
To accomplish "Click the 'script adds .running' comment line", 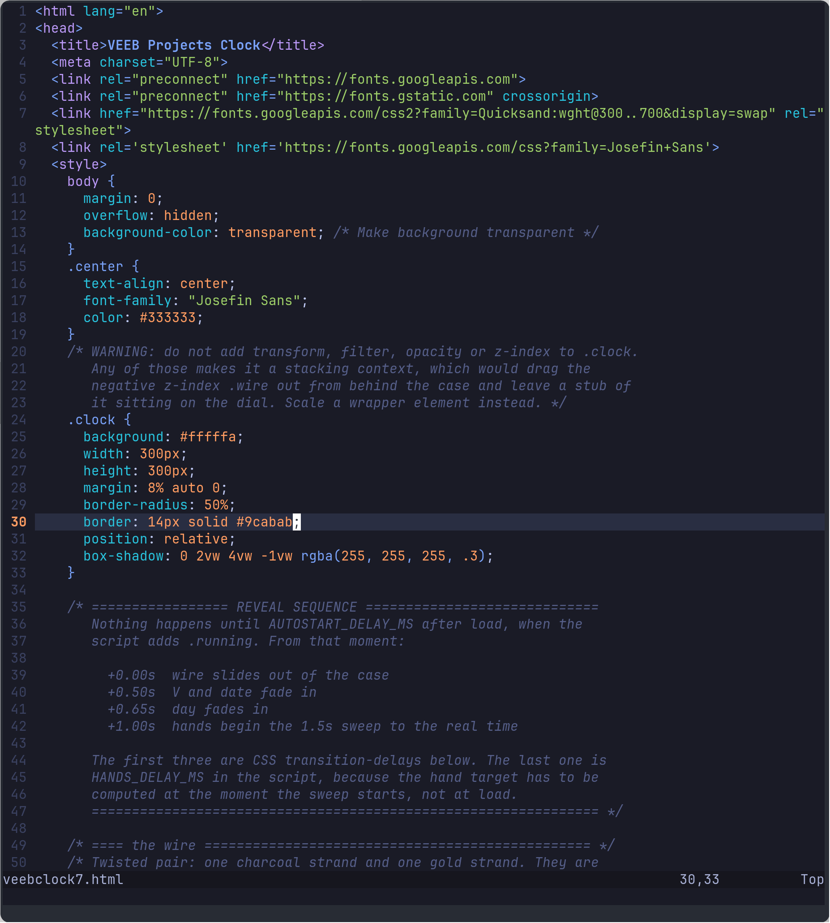I will pyautogui.click(x=248, y=642).
